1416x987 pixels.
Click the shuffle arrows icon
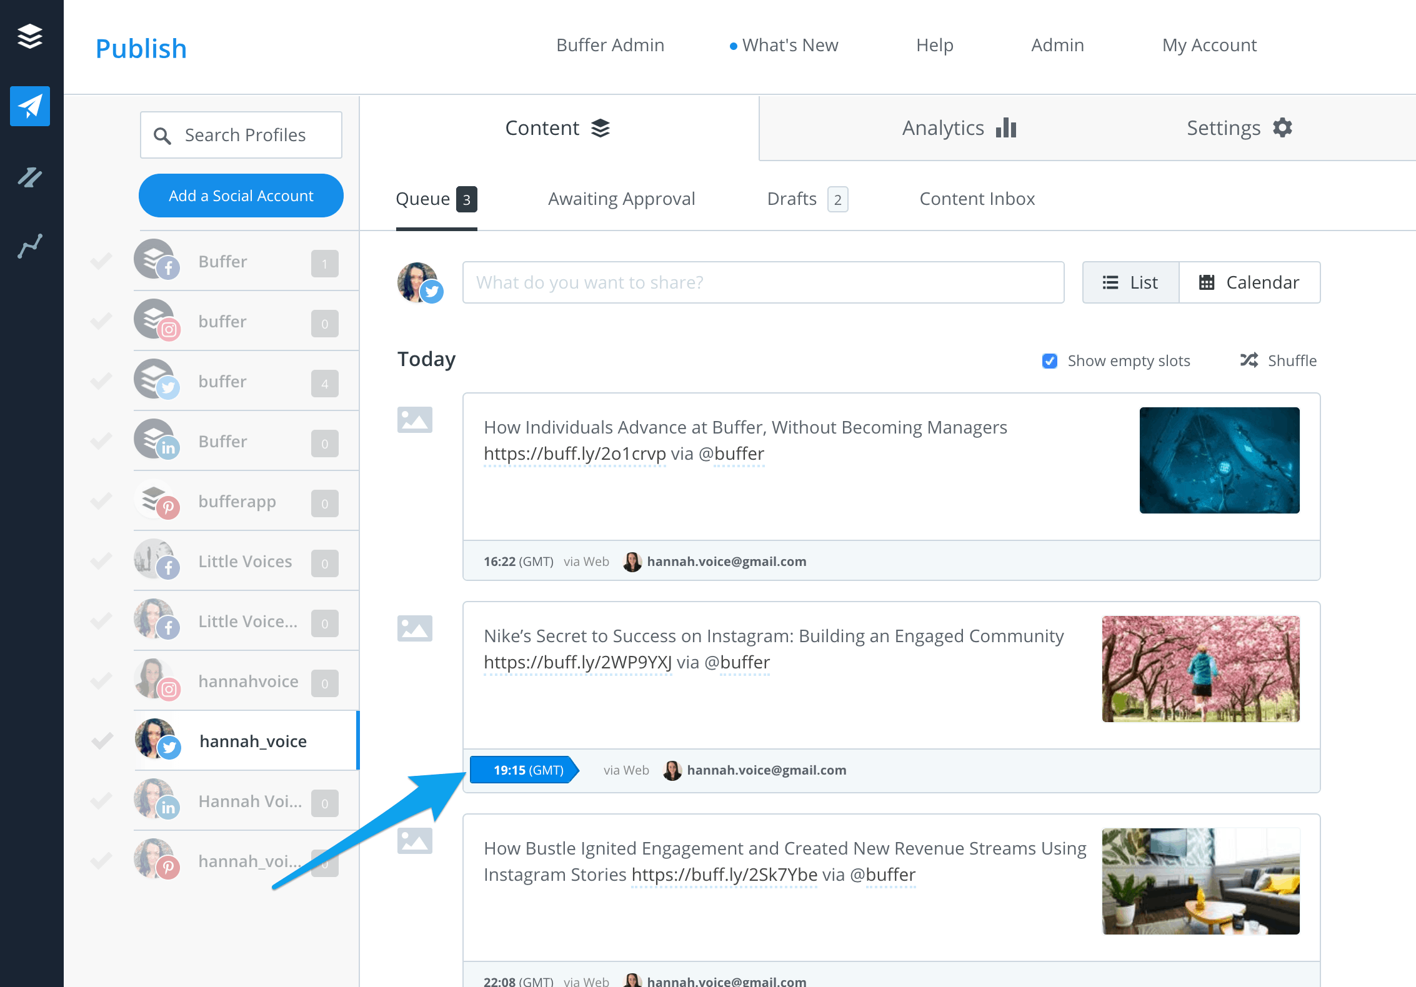(1249, 360)
